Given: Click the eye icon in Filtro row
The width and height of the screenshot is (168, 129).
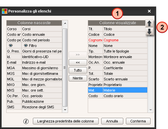Looking at the screenshot, I should [x=26, y=46].
